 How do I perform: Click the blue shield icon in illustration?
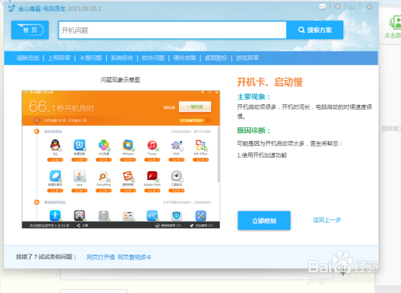(x=176, y=215)
